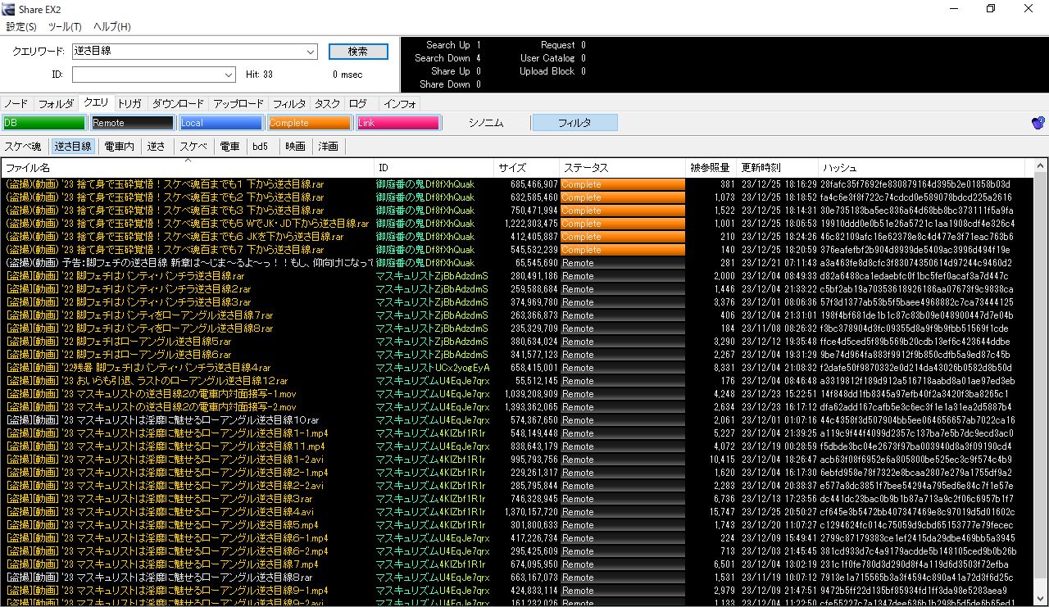Switch to the ノード tab

[16, 104]
